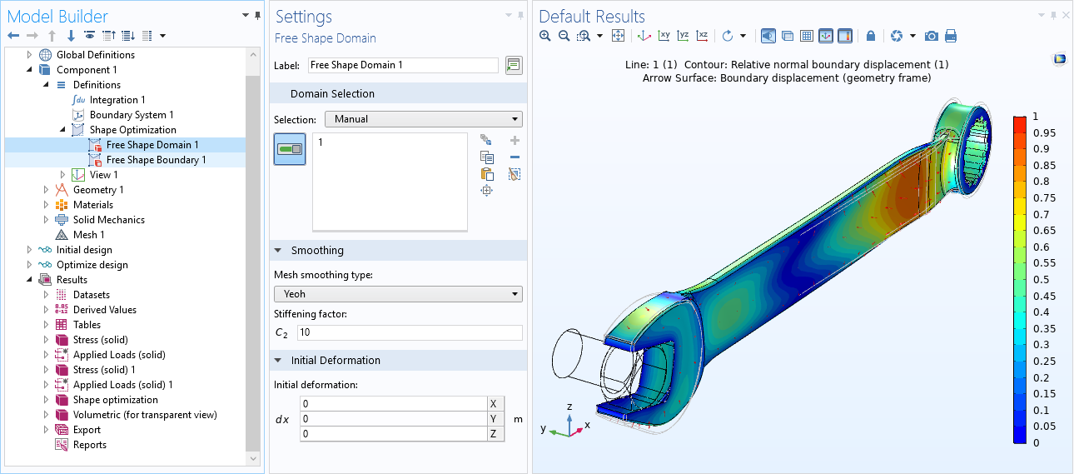Viewport: 1074px width, 474px height.
Task: Click the Move Down arrow in Model Builder
Action: tap(71, 36)
